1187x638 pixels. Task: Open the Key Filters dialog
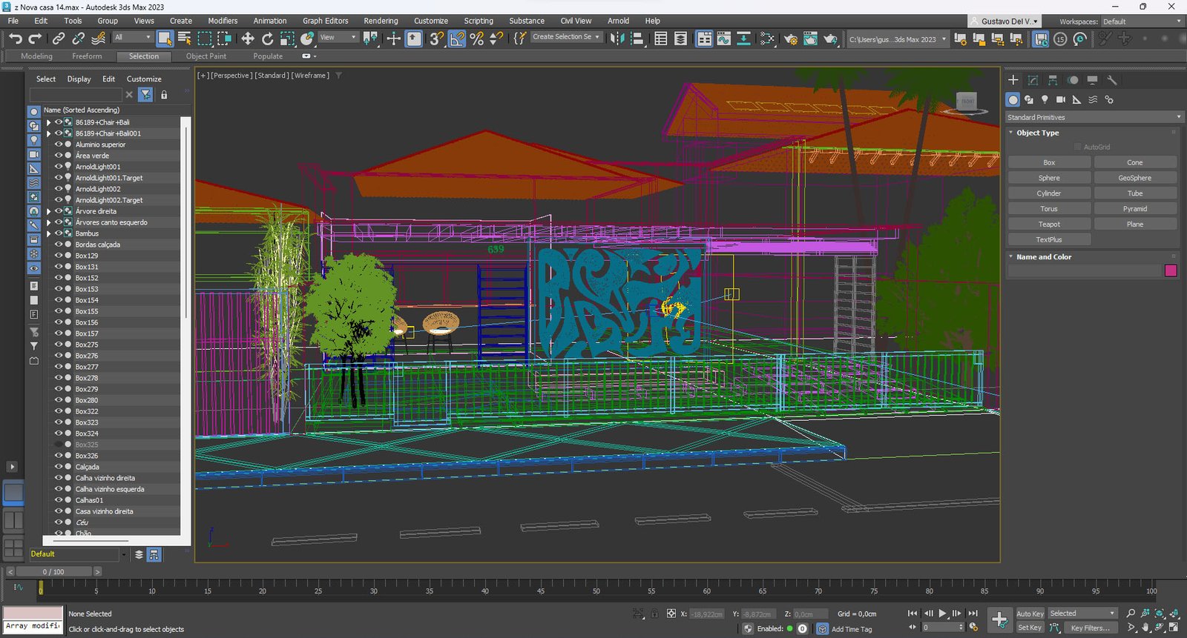click(x=1090, y=628)
